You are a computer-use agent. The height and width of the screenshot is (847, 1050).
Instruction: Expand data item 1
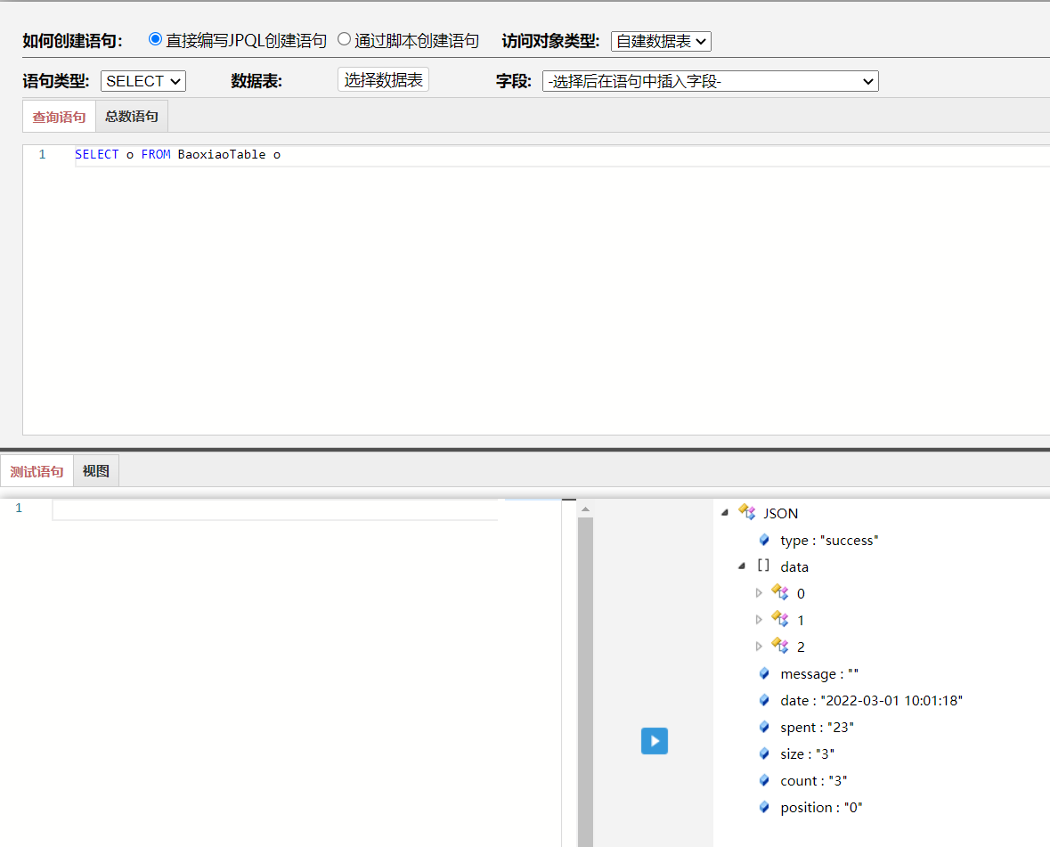tap(759, 620)
